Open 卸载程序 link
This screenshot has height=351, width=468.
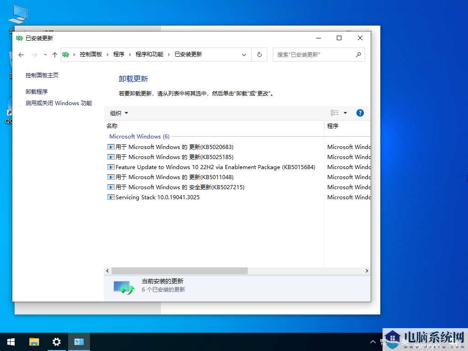coord(37,91)
